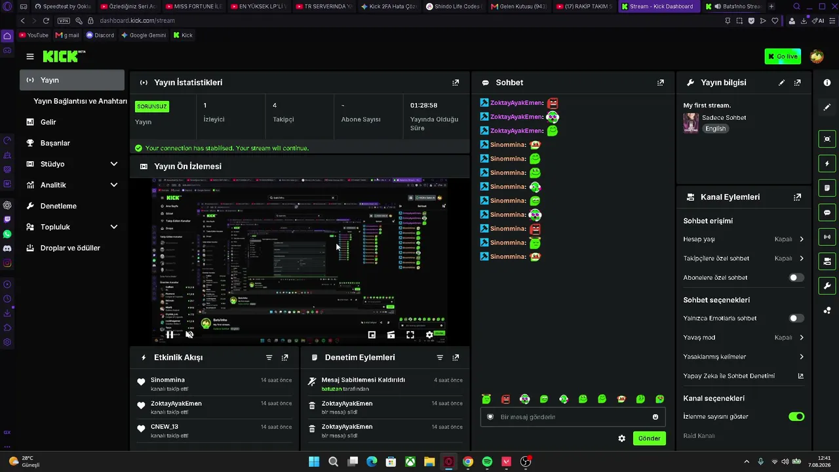Toggle the moderation actions document widget in the right rail
This screenshot has height=472, width=839.
pos(827,188)
